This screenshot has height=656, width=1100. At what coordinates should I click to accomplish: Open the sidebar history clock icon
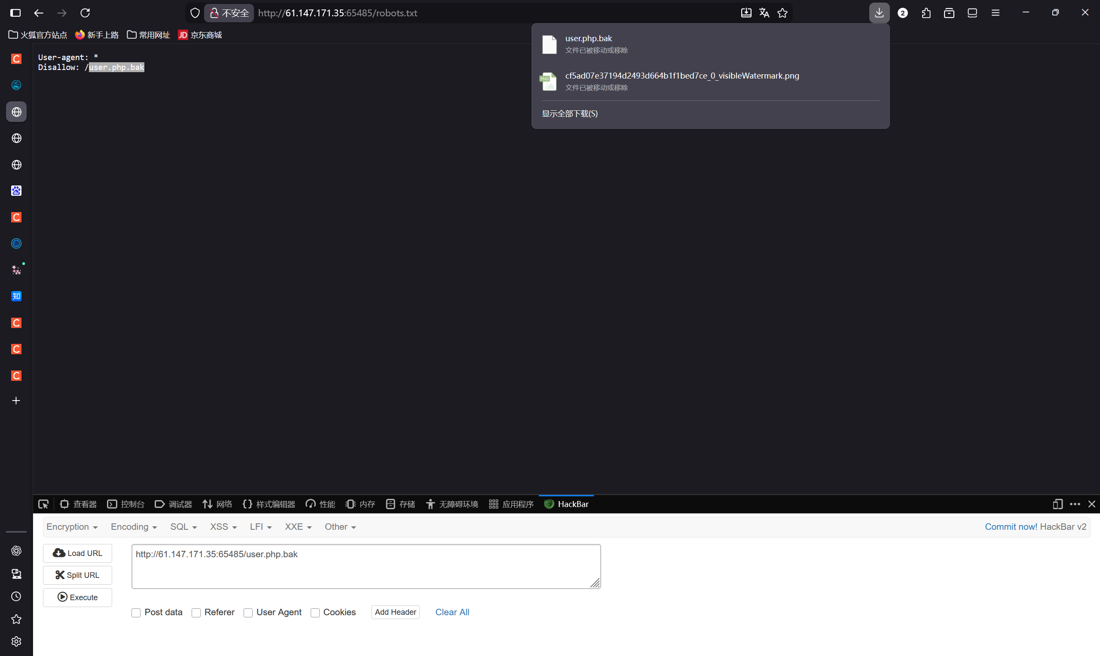(16, 596)
